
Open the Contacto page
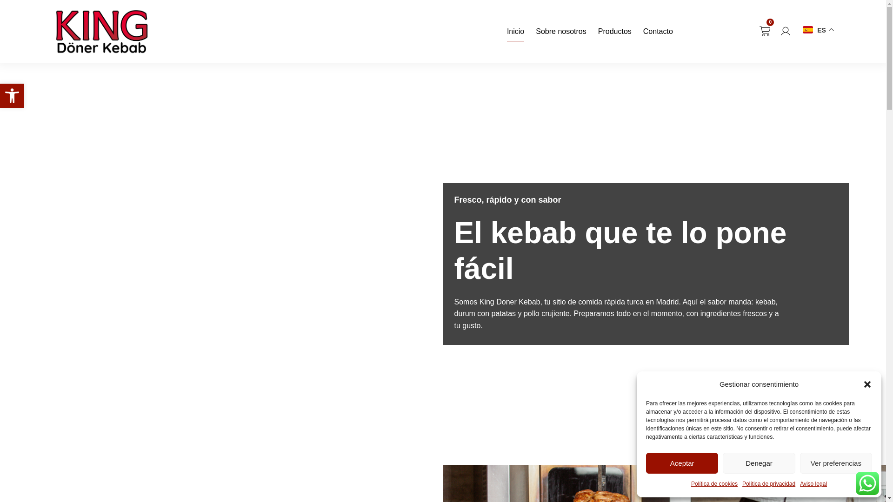tap(658, 32)
